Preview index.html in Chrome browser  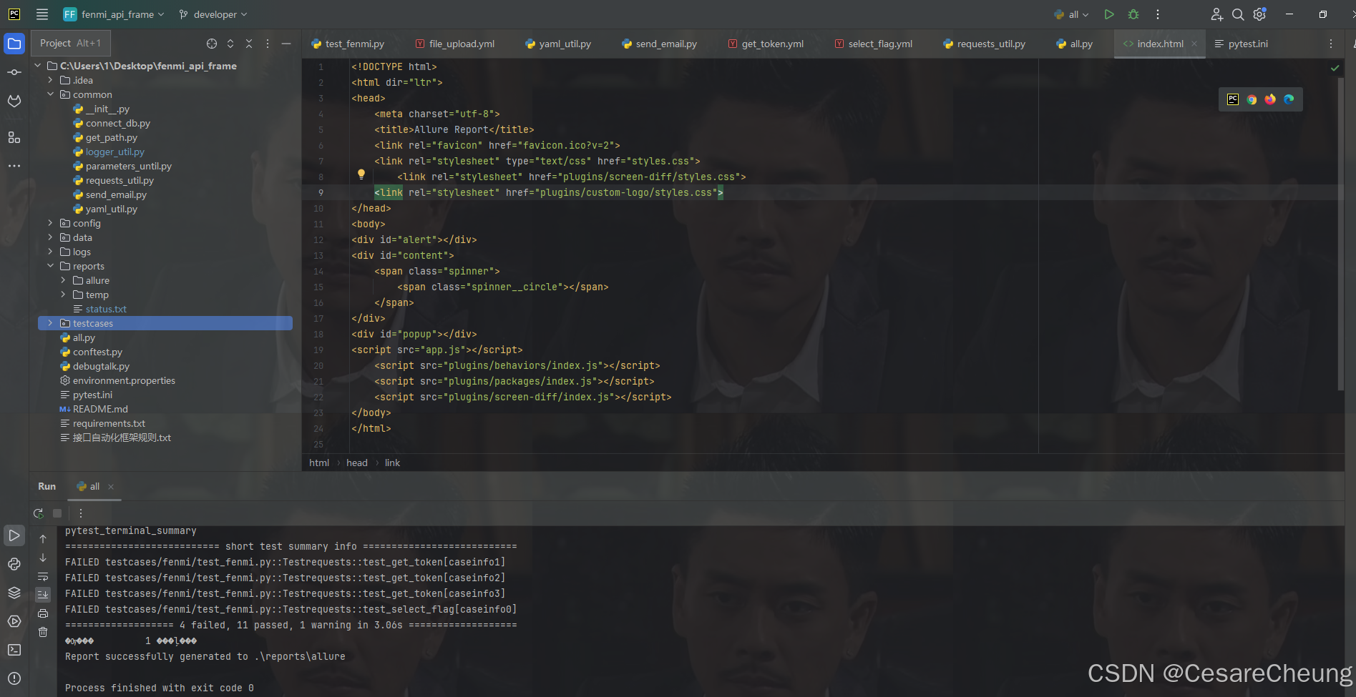[x=1252, y=99]
